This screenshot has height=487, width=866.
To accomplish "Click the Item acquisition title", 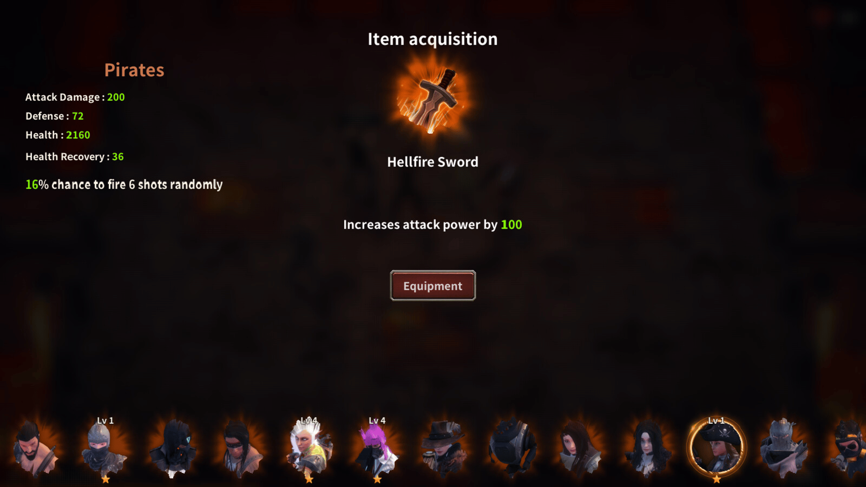I will click(x=433, y=39).
